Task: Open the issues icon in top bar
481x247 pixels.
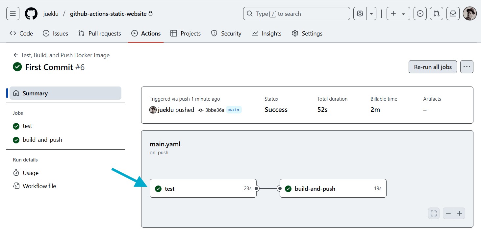Action: [x=420, y=14]
